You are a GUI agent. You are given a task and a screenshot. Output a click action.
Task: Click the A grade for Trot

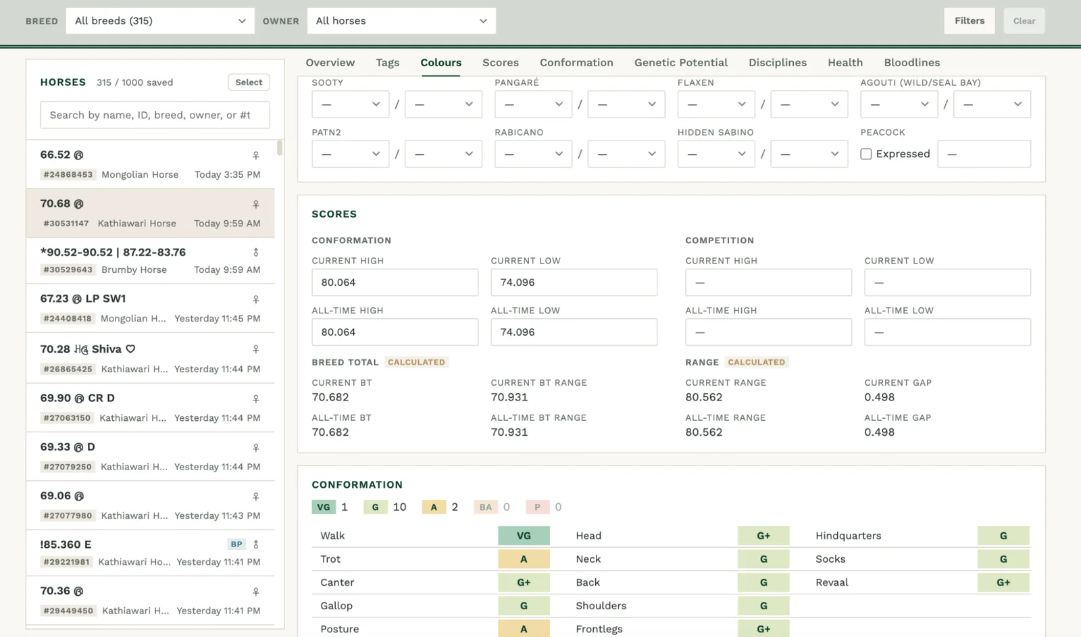524,559
